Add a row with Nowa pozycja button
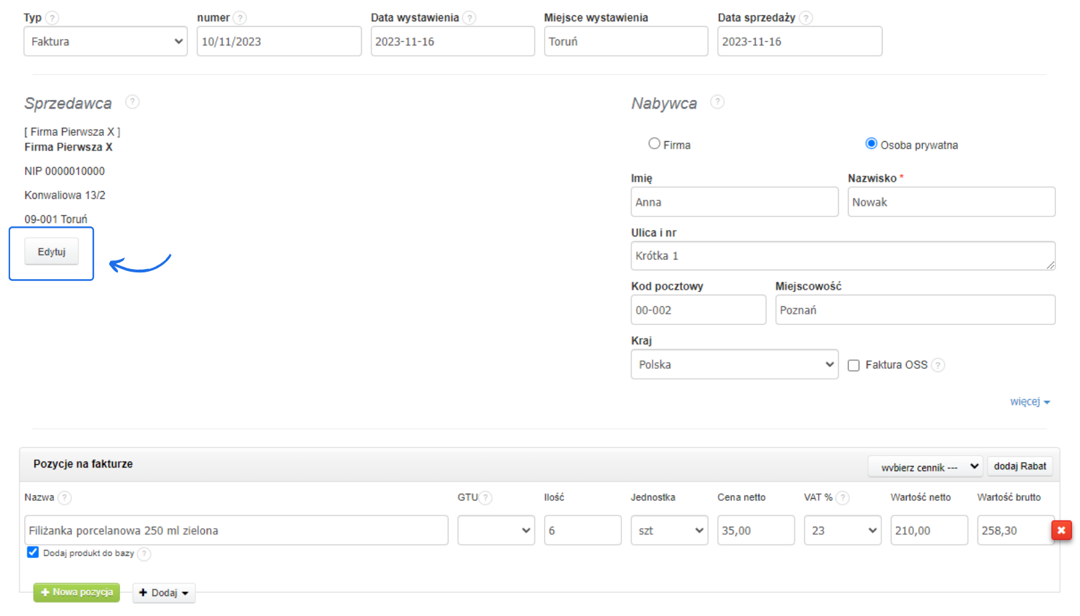This screenshot has width=1080, height=616. point(77,592)
